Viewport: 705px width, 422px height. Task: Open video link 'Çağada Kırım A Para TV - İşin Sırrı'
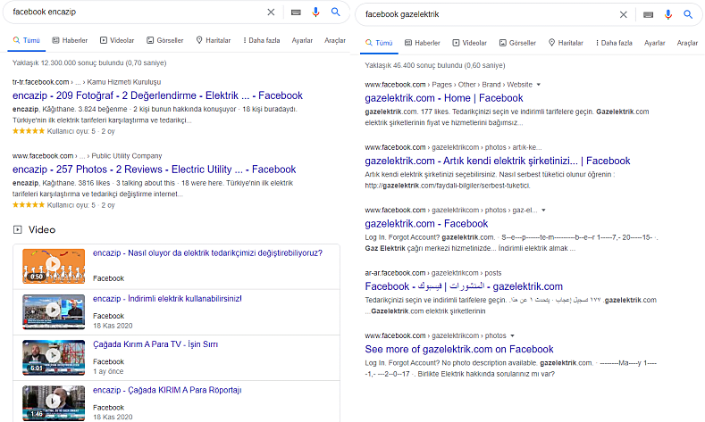tap(155, 344)
